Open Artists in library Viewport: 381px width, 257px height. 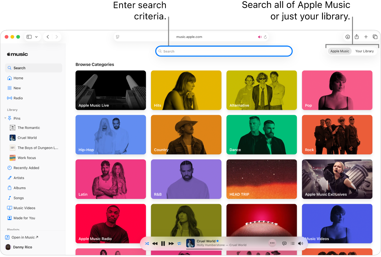pyautogui.click(x=34, y=178)
